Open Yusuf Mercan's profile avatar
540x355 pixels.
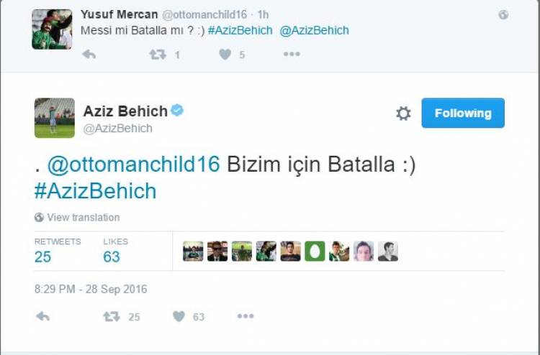coord(52,29)
